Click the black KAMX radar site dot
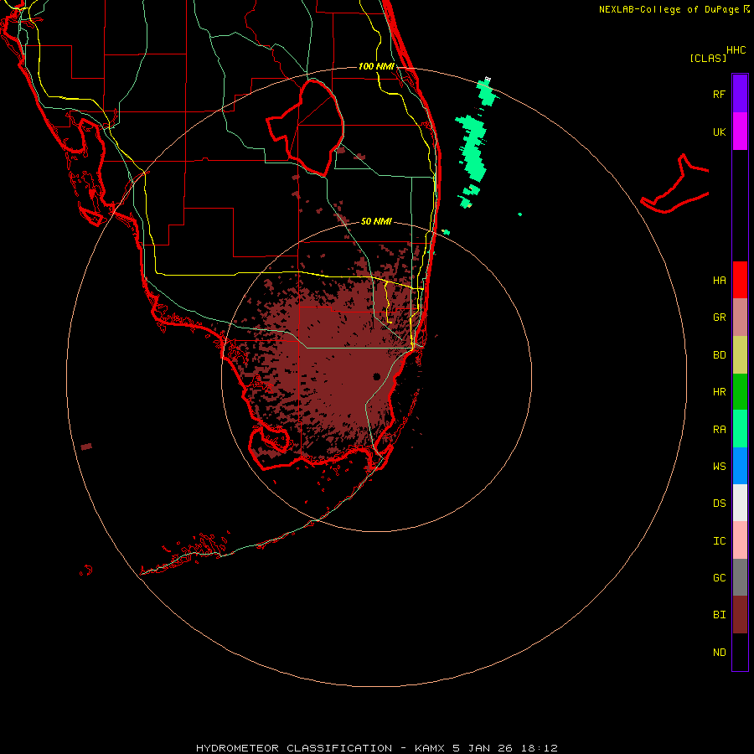This screenshot has height=754, width=754. pos(376,376)
